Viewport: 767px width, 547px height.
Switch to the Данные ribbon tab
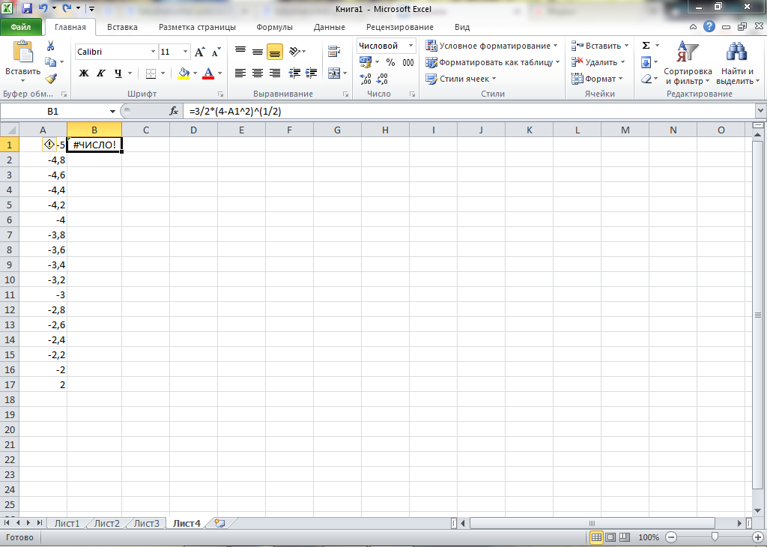[330, 28]
